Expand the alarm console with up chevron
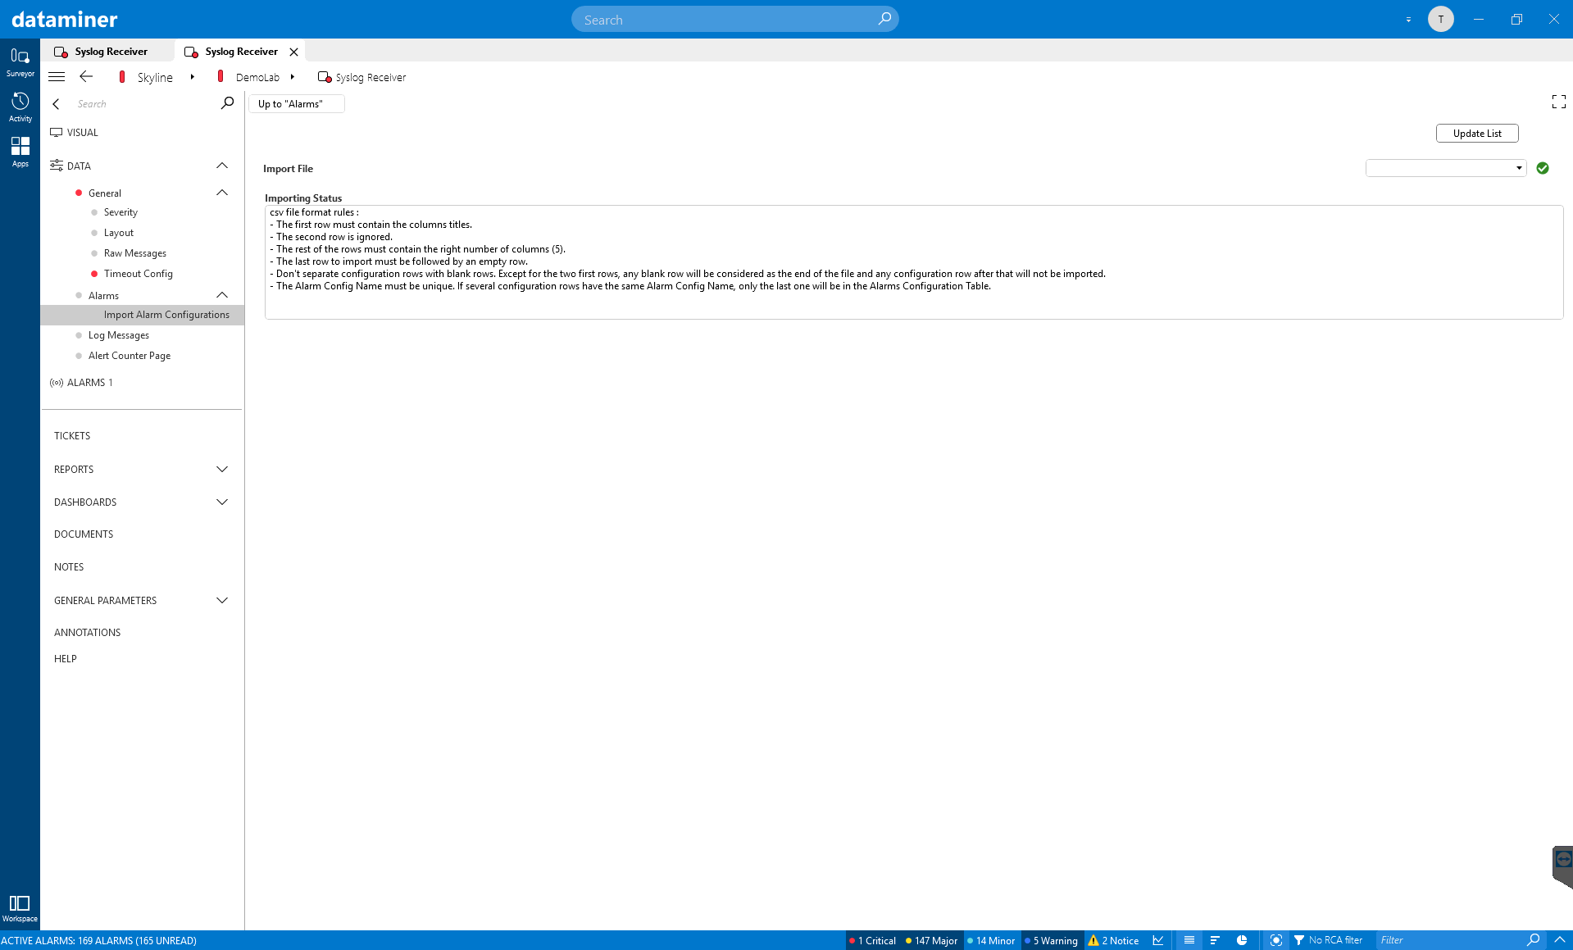 (1559, 940)
